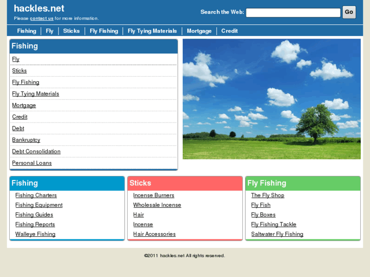
Task: Click the green Fly Fishing box header
Action: tap(303, 183)
